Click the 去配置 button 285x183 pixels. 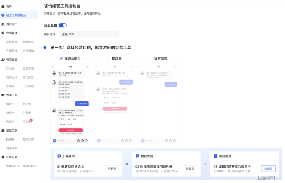click(268, 169)
